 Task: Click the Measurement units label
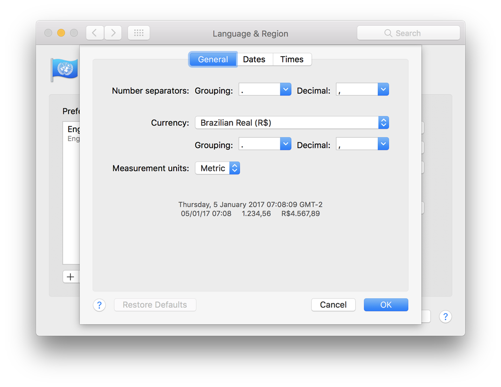pyautogui.click(x=151, y=168)
